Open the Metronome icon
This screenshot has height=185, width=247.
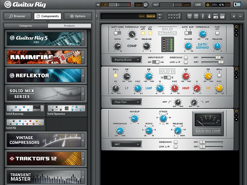(209, 16)
